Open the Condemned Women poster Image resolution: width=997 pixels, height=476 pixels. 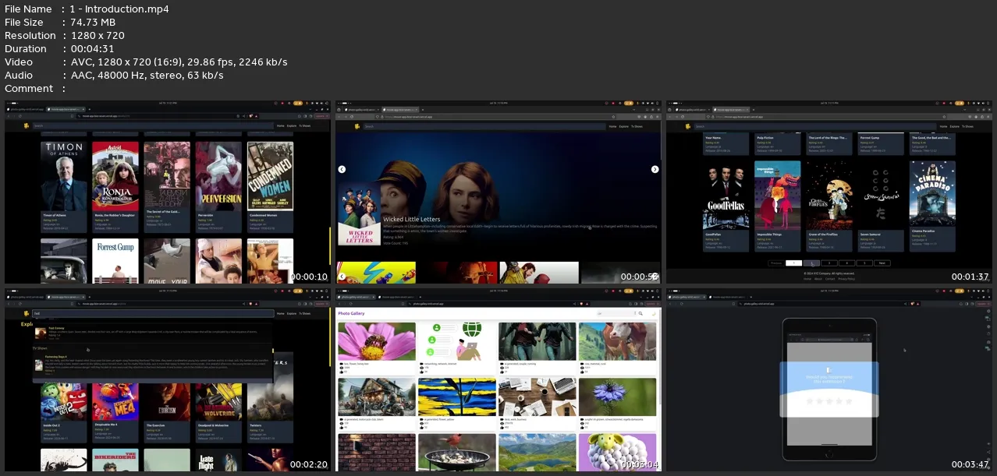270,176
